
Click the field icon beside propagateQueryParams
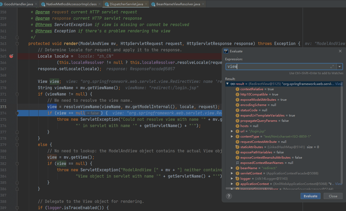(x=237, y=121)
